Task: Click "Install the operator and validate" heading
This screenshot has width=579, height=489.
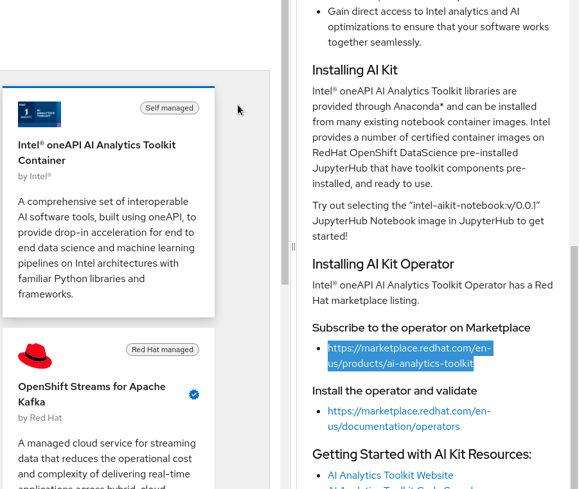Action: coord(395,391)
